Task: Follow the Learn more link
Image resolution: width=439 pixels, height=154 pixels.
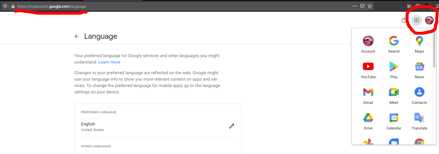Action: coord(109,62)
